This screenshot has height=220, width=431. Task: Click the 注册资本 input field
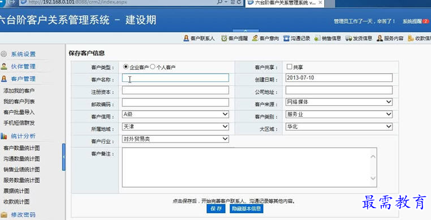[x=175, y=90]
